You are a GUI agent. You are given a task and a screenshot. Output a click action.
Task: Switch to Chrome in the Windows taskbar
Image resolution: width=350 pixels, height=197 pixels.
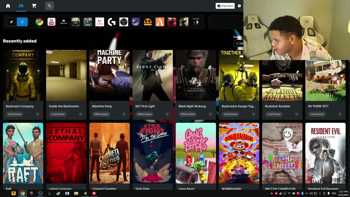point(22,193)
